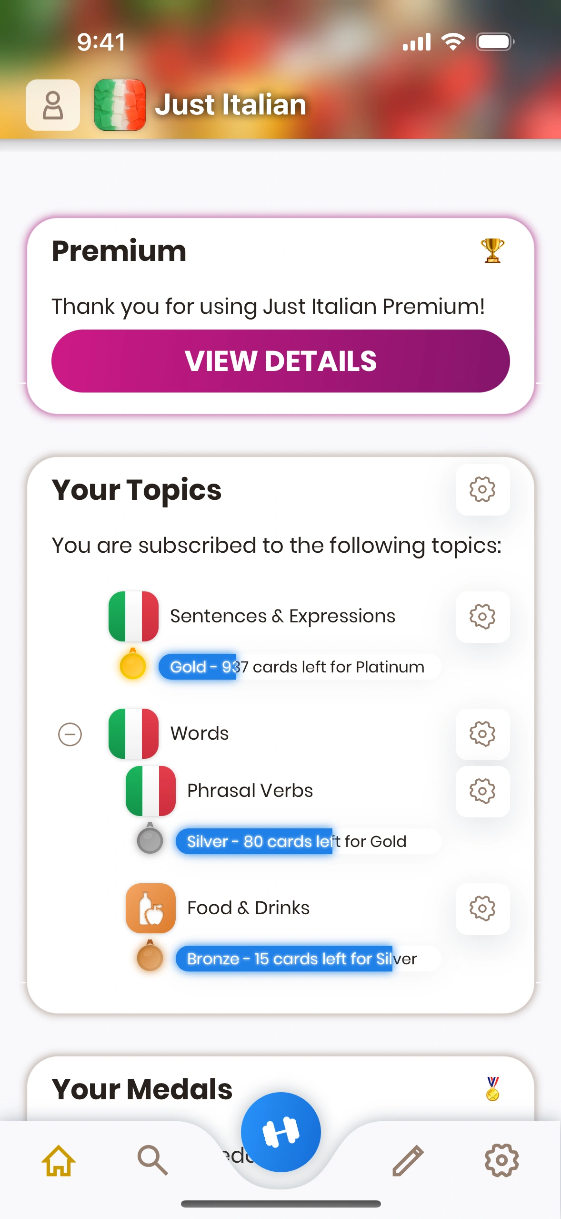Go to the Home tab

(x=59, y=1160)
